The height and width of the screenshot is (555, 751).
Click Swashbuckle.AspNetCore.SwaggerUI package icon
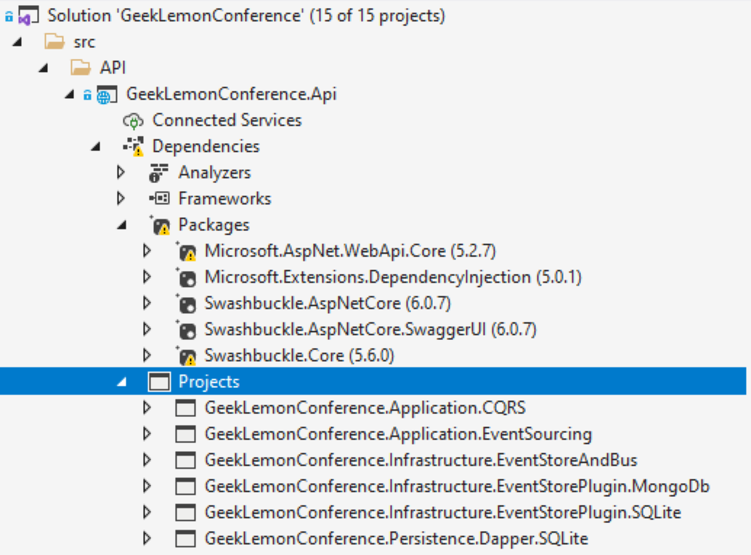click(x=186, y=330)
